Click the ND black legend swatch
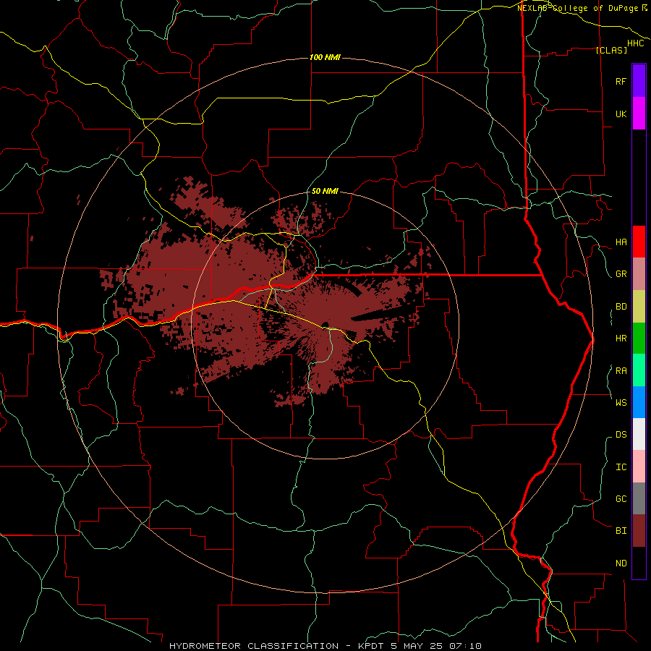The height and width of the screenshot is (651, 651). pyautogui.click(x=639, y=563)
